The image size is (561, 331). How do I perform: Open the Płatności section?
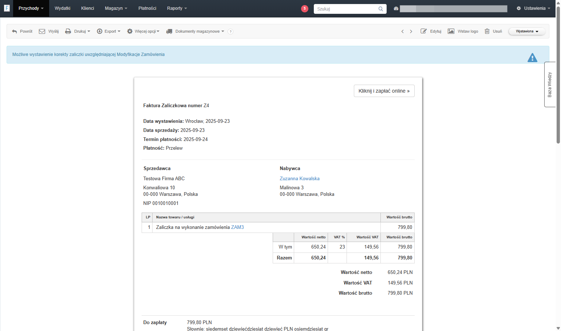coord(147,8)
